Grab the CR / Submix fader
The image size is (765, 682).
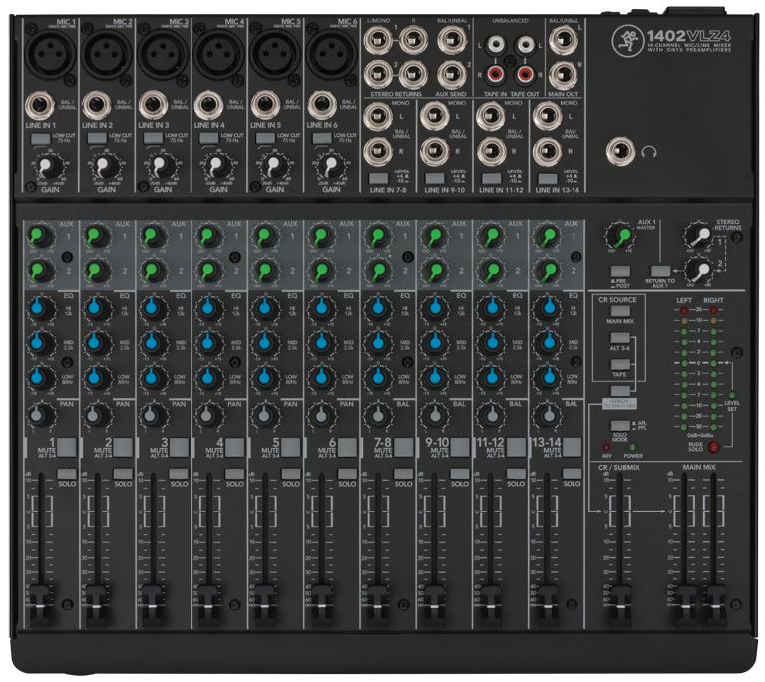(619, 606)
